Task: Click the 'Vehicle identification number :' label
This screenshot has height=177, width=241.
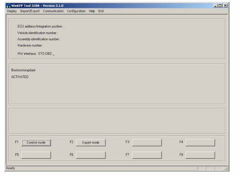Action: (38, 33)
